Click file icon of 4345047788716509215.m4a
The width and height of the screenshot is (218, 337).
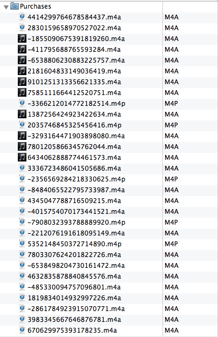coord(22,200)
